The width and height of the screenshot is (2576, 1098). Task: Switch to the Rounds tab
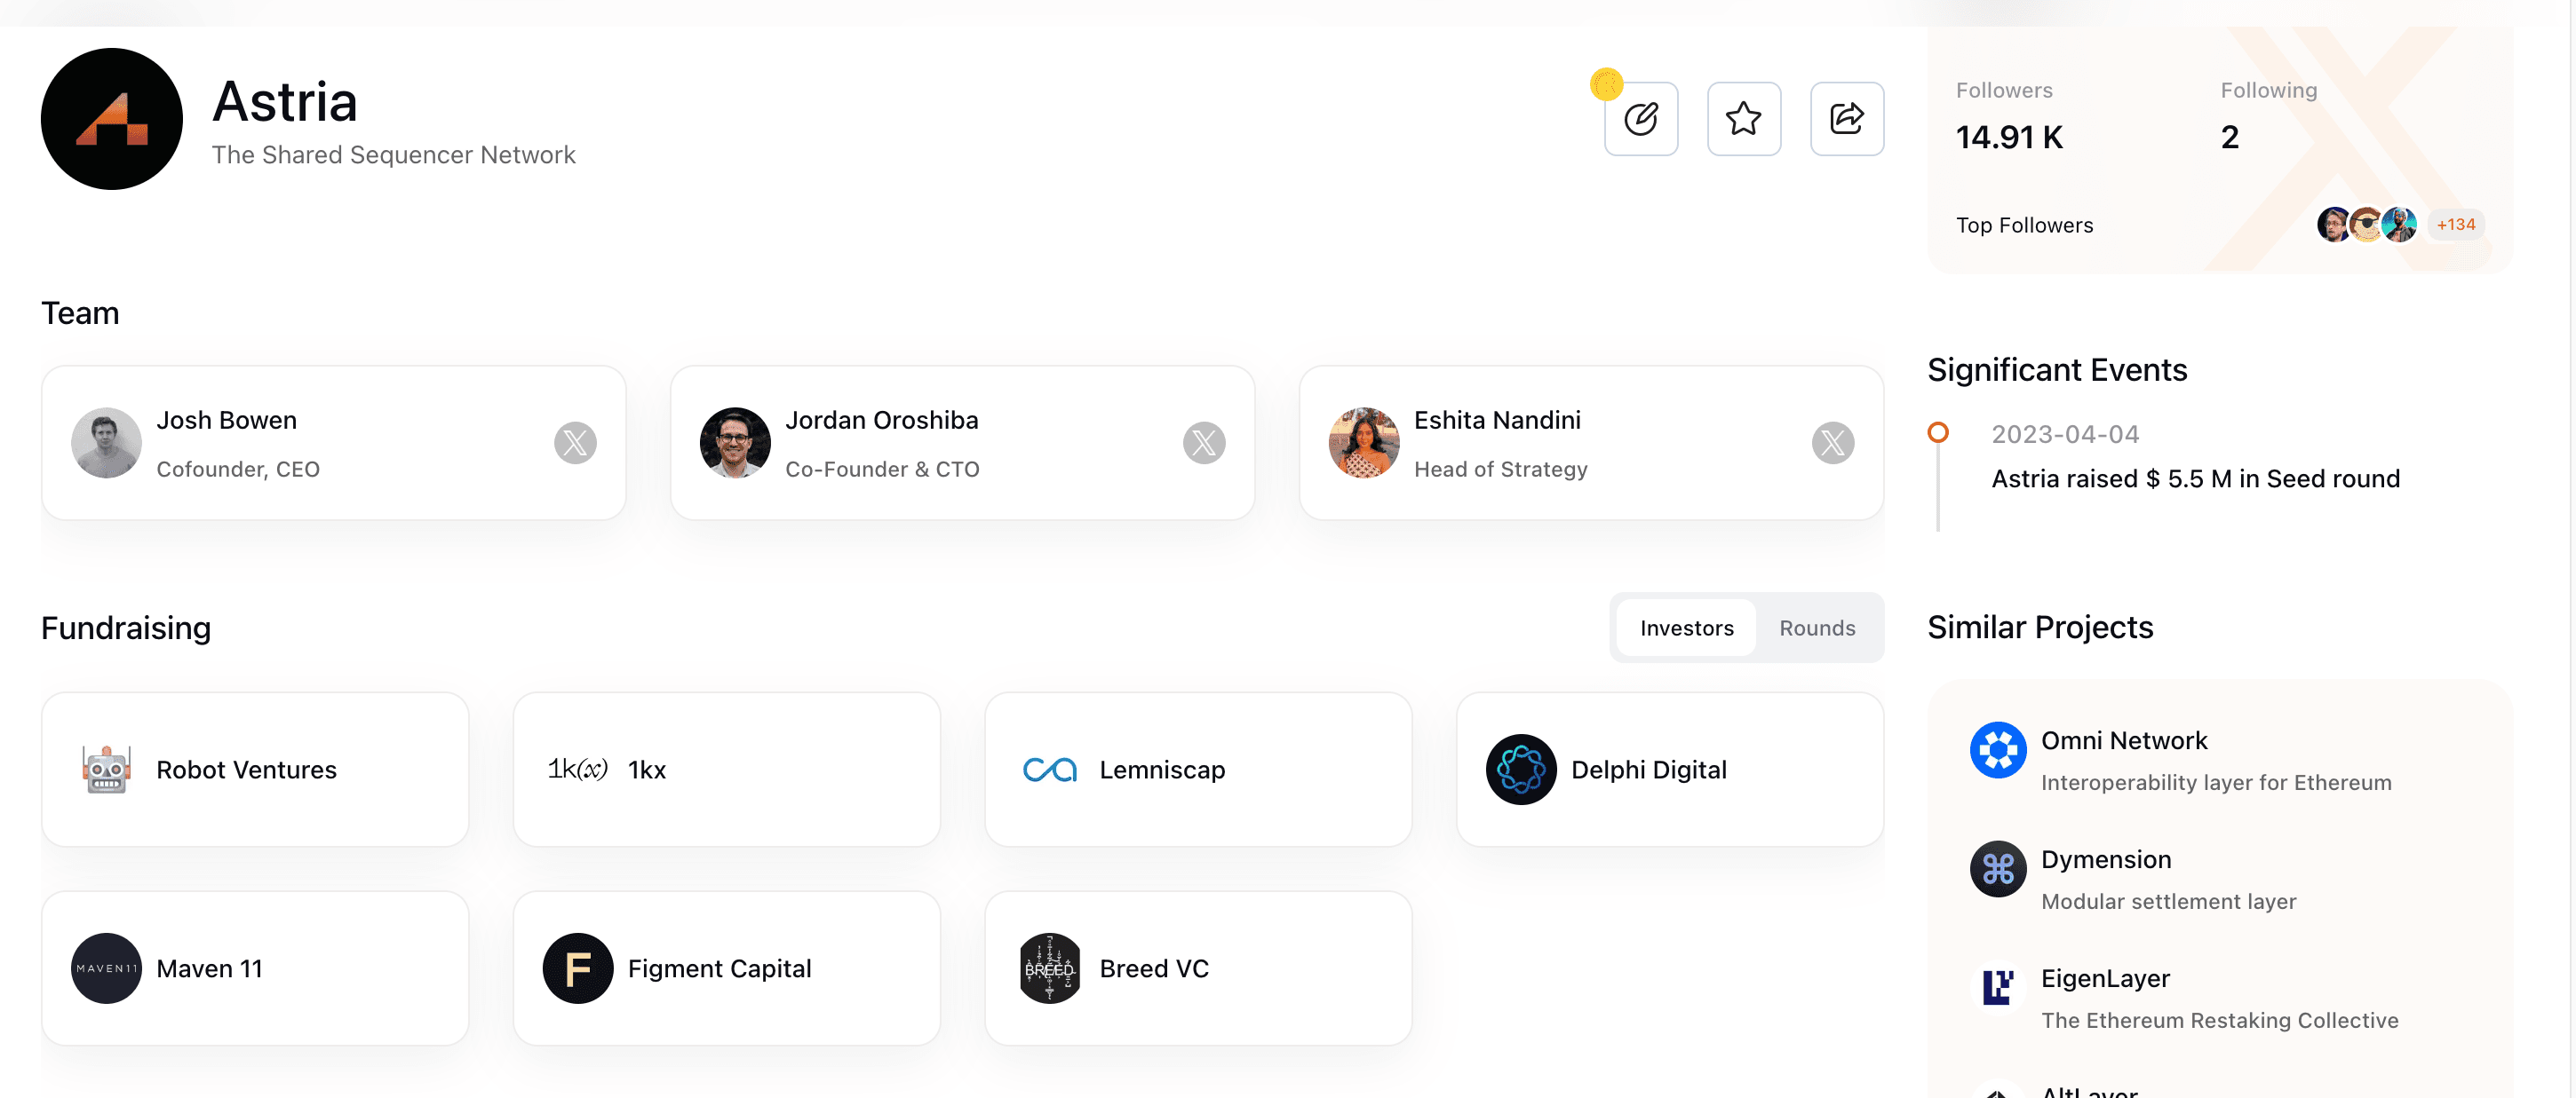tap(1817, 628)
